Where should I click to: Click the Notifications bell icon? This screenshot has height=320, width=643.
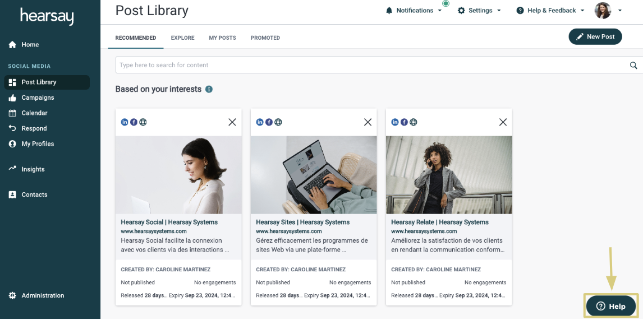(x=389, y=11)
